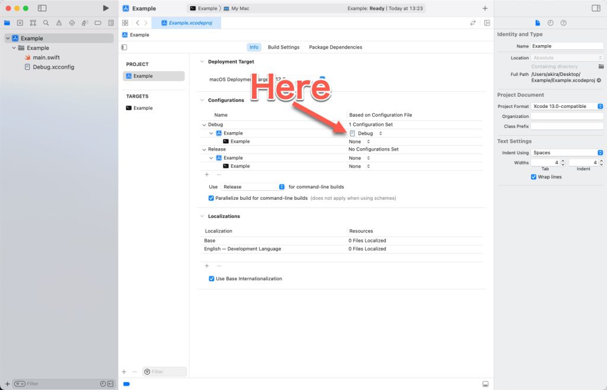Select the Example.xcodeproj editor tab
The image size is (607, 390).
pos(187,23)
